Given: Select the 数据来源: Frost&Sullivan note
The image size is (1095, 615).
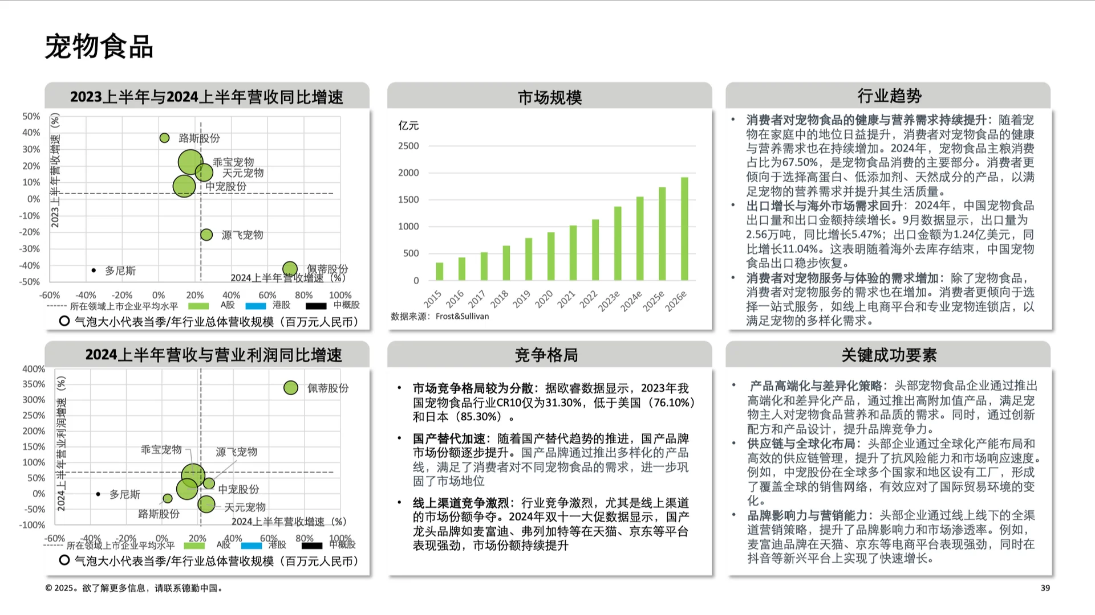Looking at the screenshot, I should 440,316.
